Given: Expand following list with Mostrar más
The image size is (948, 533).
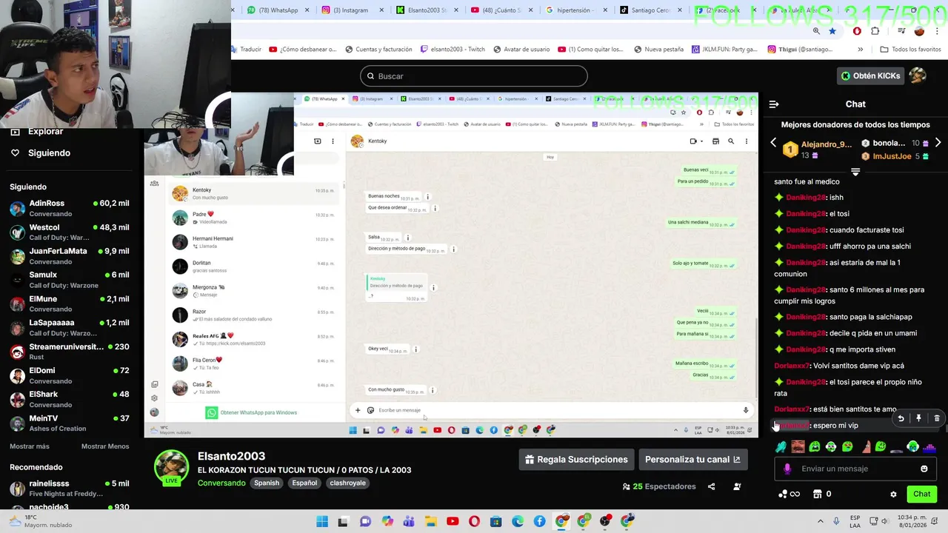Looking at the screenshot, I should [x=30, y=446].
